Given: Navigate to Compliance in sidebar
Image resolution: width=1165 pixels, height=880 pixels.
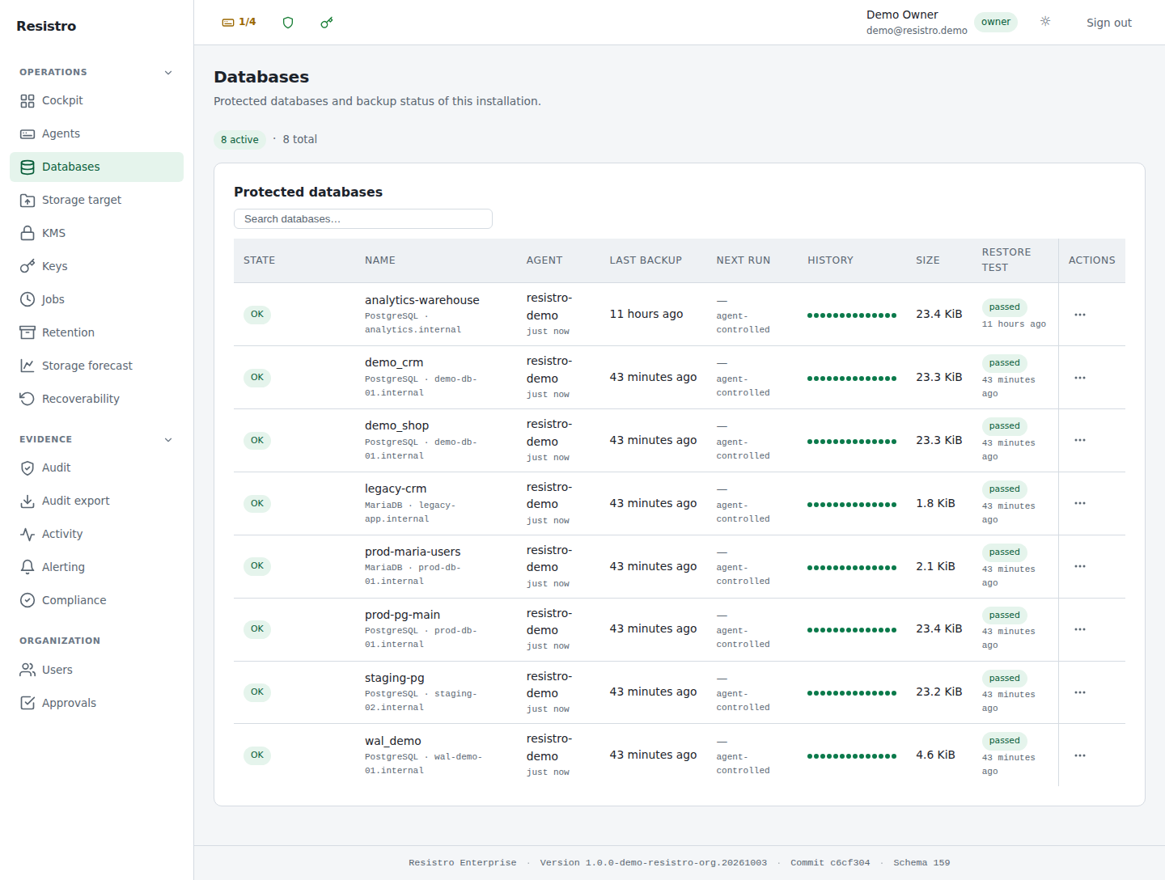Looking at the screenshot, I should (x=96, y=601).
